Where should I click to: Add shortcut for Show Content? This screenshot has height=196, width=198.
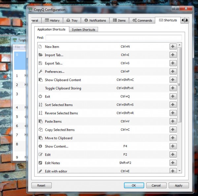(173, 146)
